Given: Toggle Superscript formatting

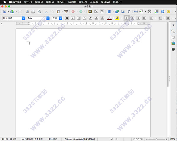Looking at the screenshot, I should point(91,18).
